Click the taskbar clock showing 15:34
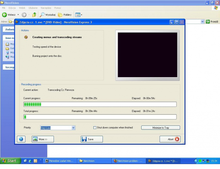This screenshot has width=220, height=169. [x=214, y=161]
